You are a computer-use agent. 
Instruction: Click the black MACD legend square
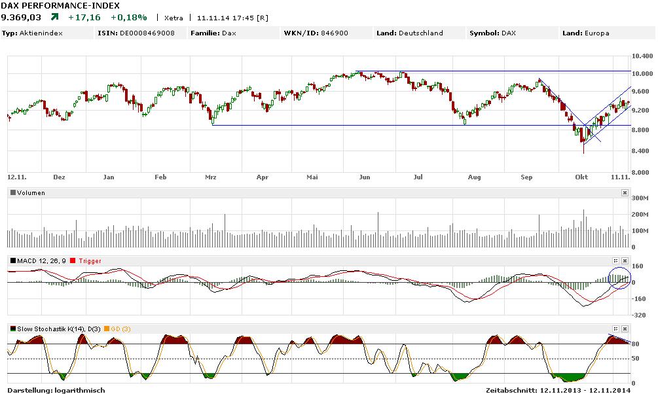click(13, 260)
